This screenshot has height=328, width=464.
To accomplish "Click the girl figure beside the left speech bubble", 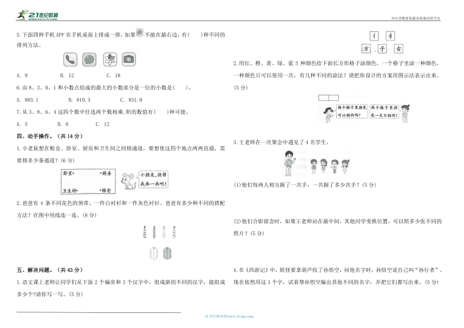I will point(329,115).
